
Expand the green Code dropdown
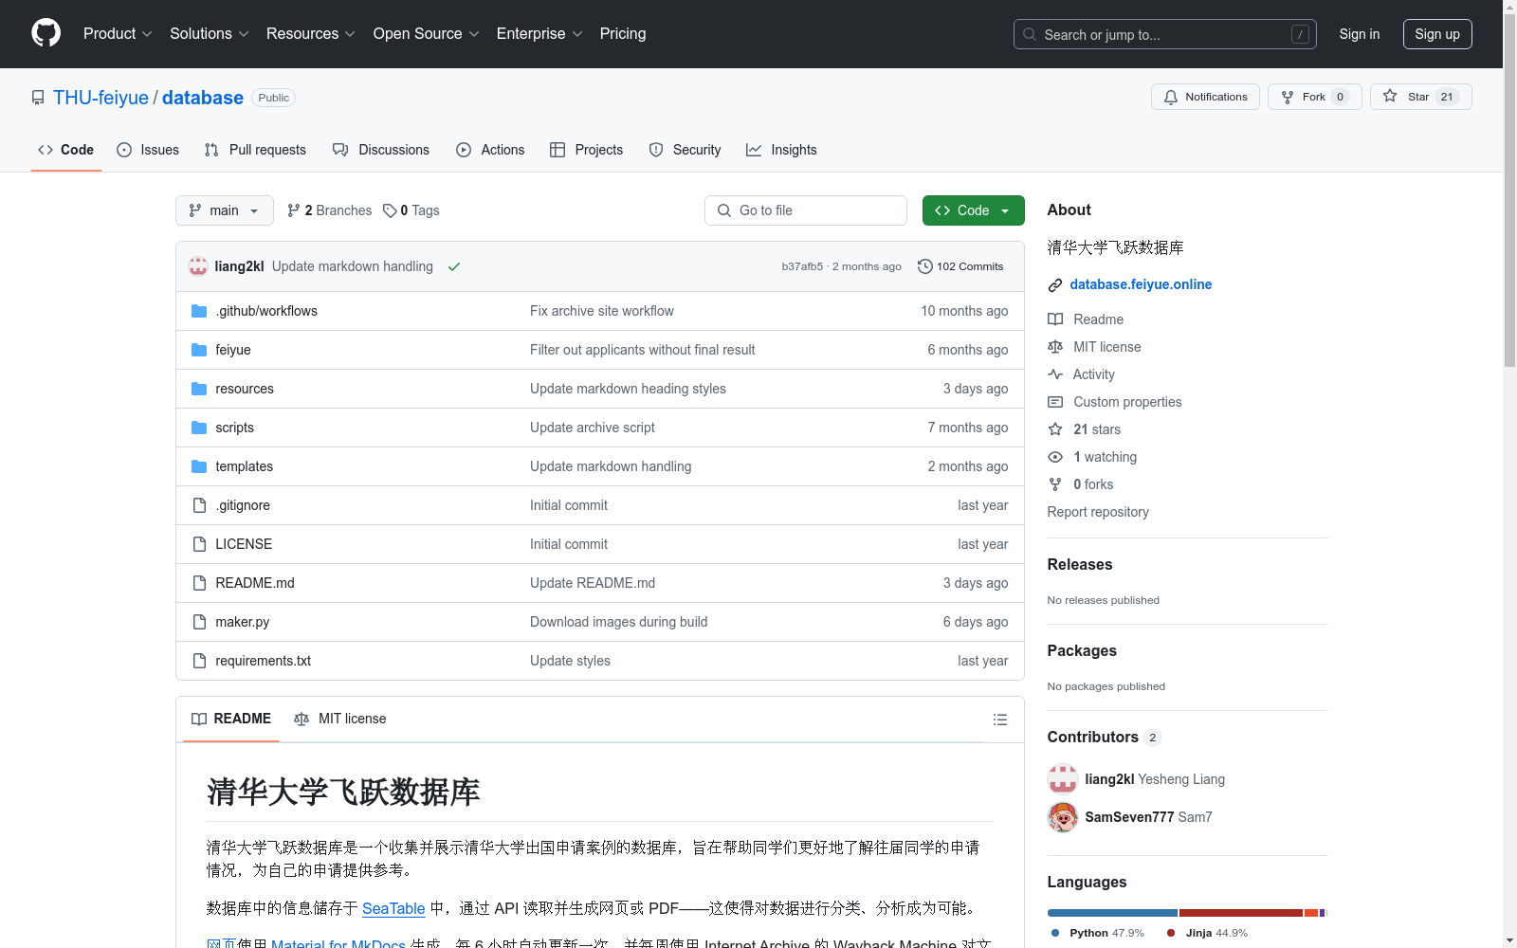pos(973,210)
